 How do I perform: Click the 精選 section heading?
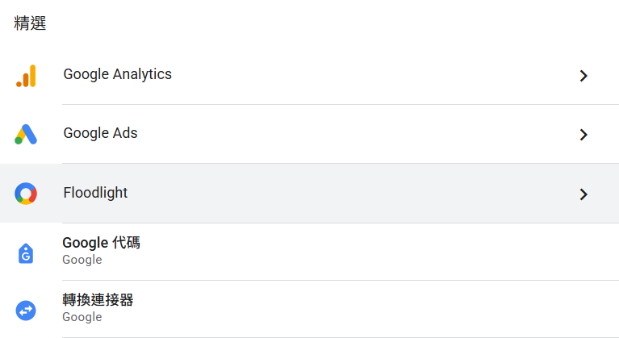(x=30, y=23)
